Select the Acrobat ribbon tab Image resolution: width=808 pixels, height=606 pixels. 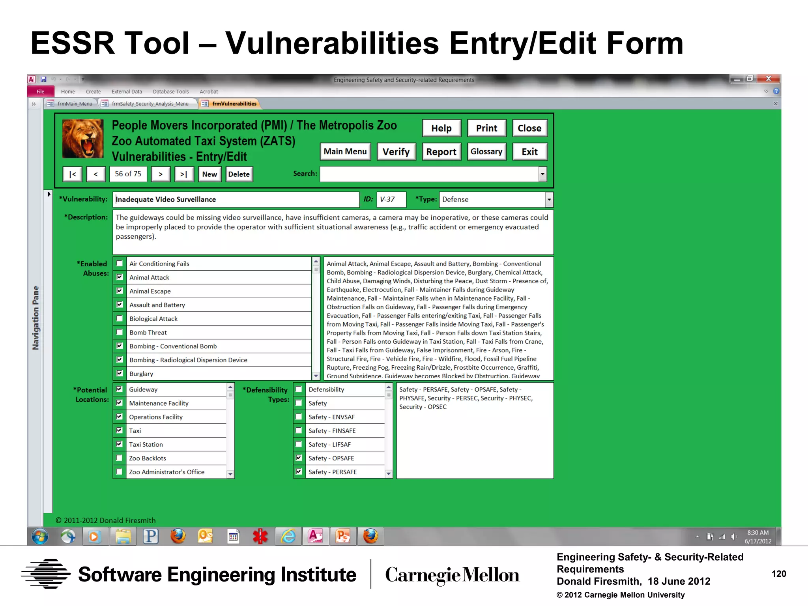pos(209,92)
